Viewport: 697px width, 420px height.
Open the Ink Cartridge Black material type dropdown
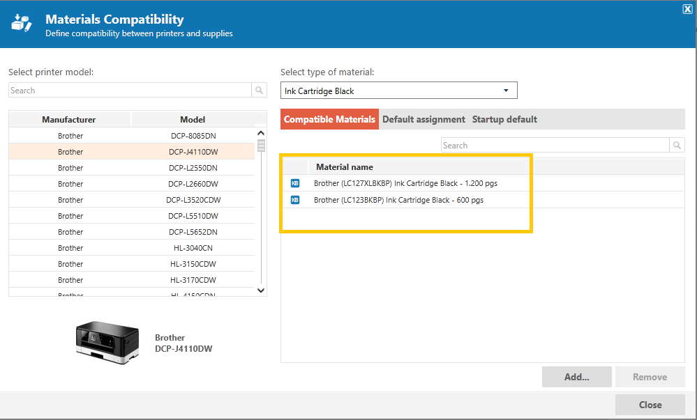click(x=398, y=91)
